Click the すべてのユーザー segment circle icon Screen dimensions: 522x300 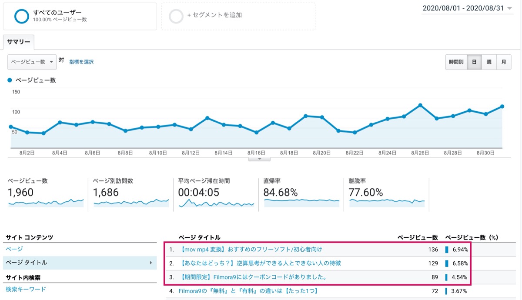coord(21,16)
